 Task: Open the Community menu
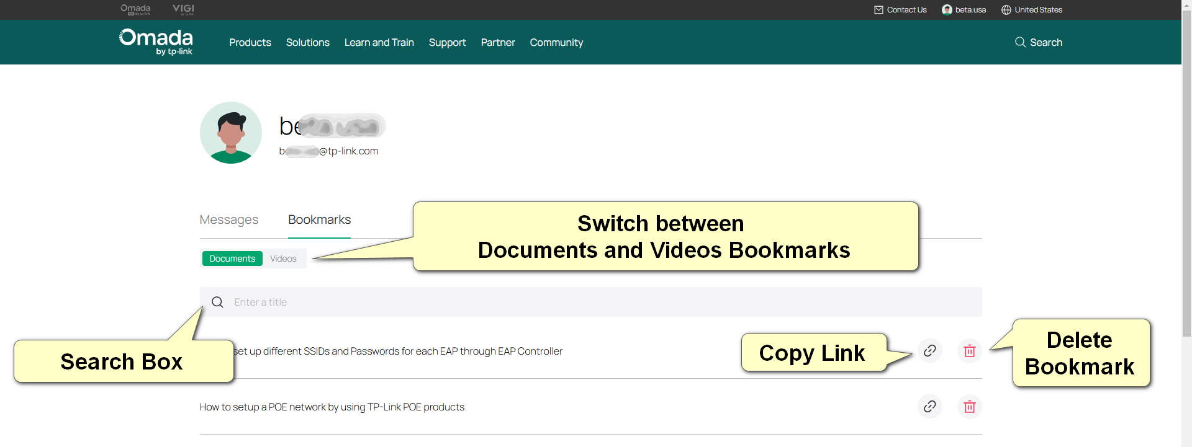pos(557,42)
